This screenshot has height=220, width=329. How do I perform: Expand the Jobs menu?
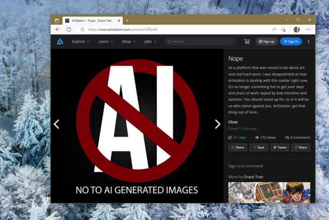150,41
